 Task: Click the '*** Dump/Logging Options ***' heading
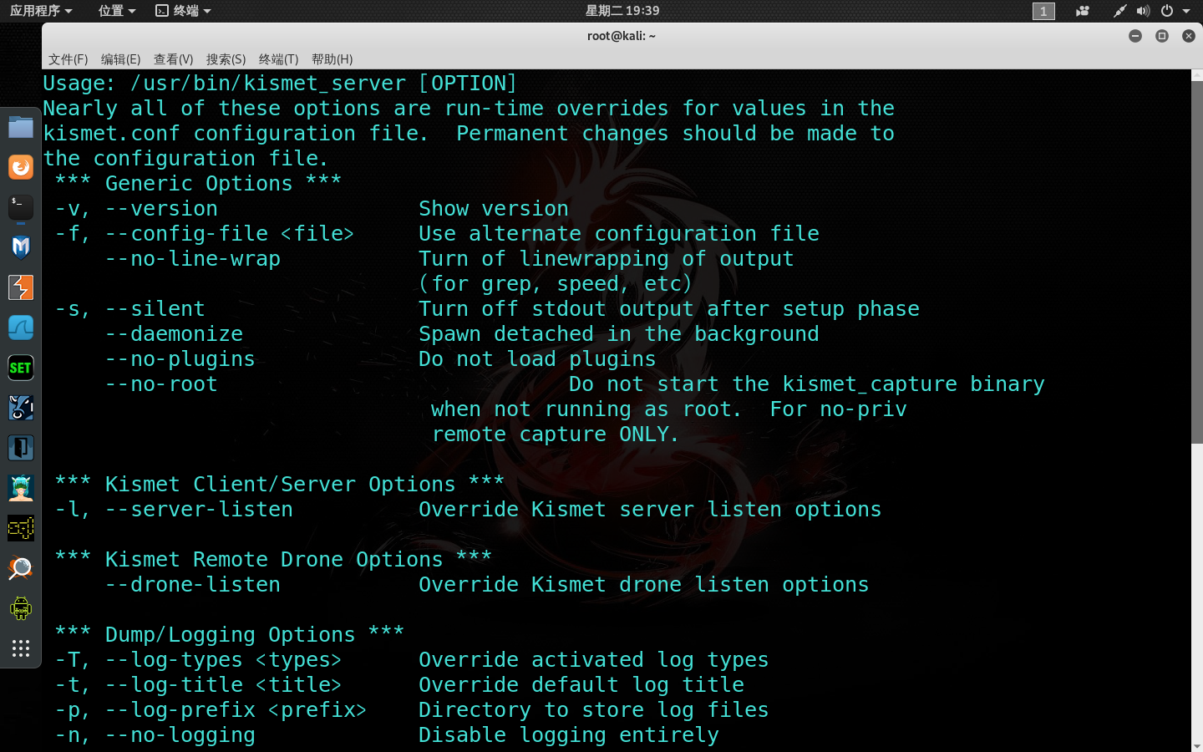click(230, 635)
